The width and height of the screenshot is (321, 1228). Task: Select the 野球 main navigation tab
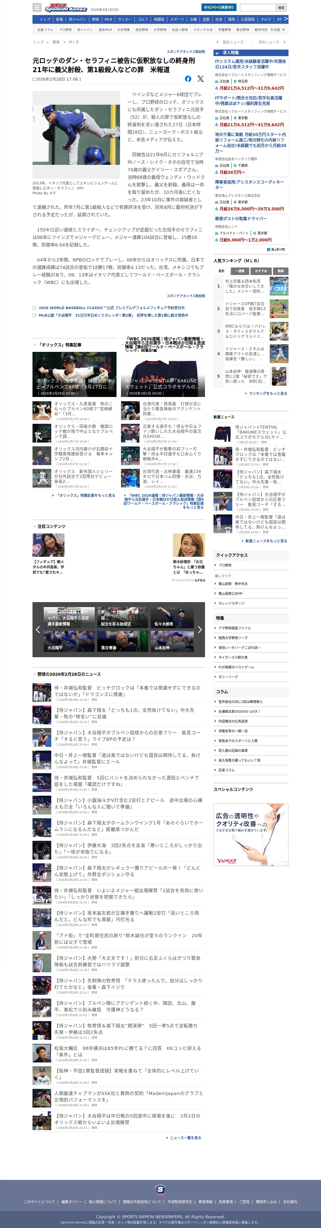point(95,20)
